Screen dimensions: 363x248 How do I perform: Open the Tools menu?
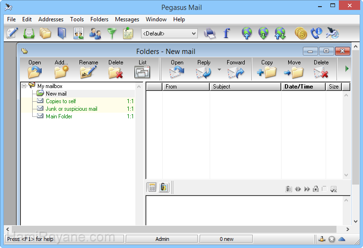77,19
